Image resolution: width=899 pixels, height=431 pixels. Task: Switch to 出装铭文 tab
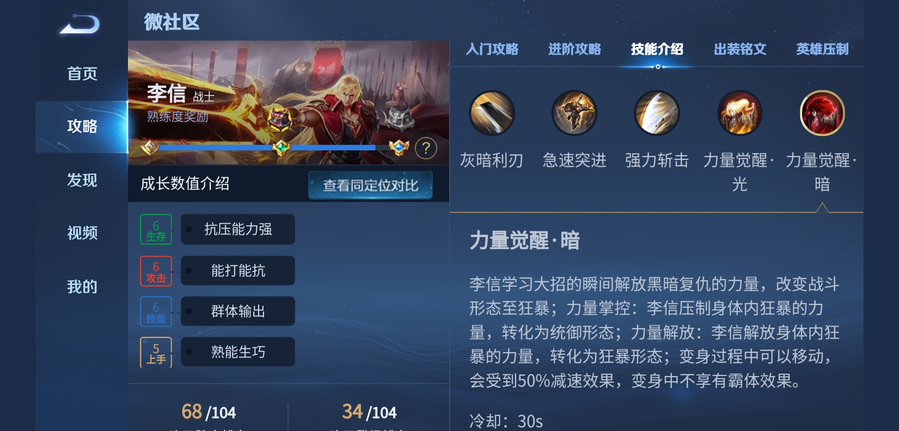click(x=740, y=49)
